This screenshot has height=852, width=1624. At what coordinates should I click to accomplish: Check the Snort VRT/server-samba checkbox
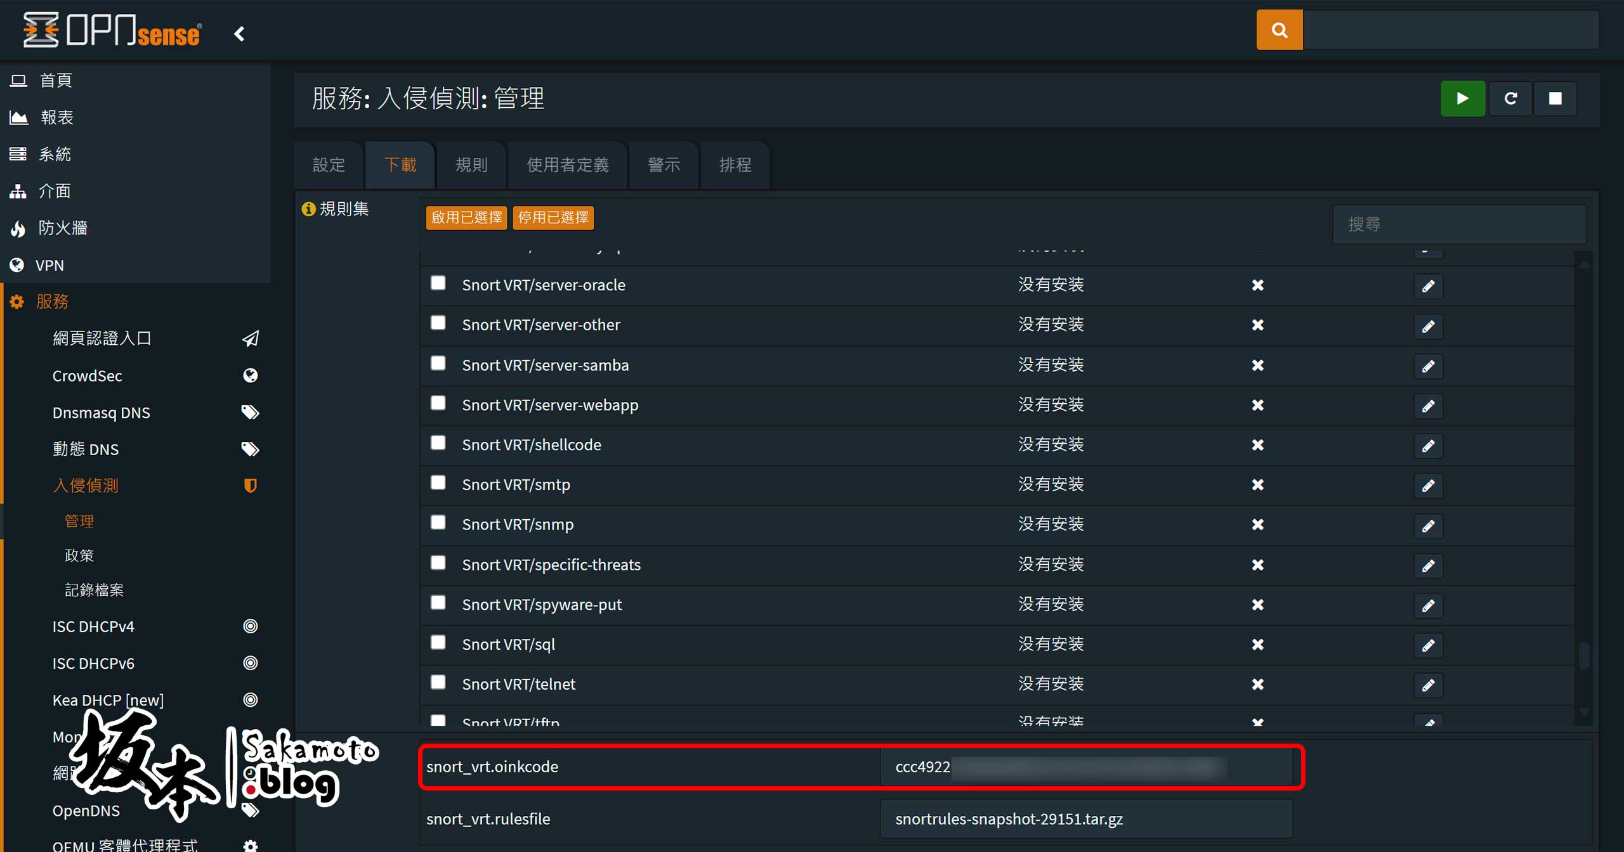pos(438,363)
